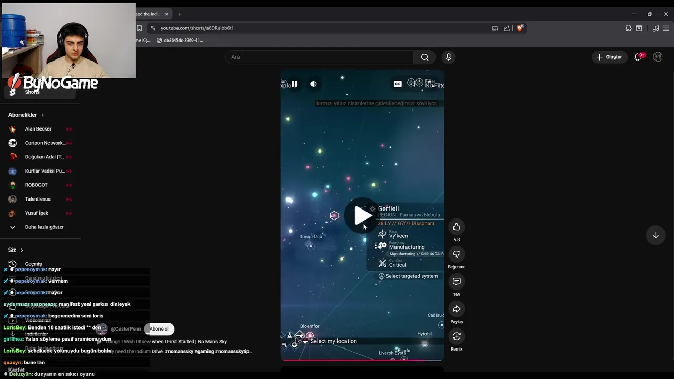Open browser extensions puzzle icon
This screenshot has width=674, height=379.
pos(628,28)
